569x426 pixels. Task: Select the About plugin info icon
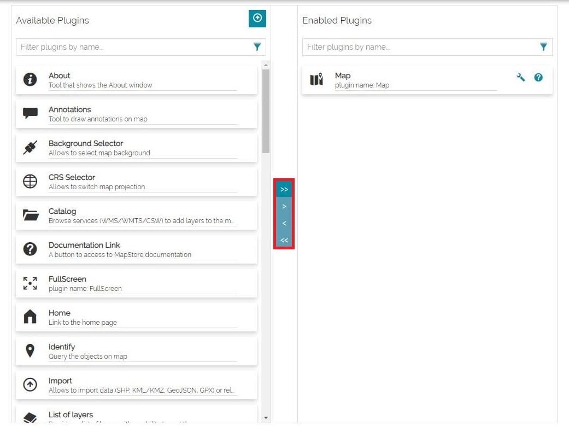coord(30,80)
